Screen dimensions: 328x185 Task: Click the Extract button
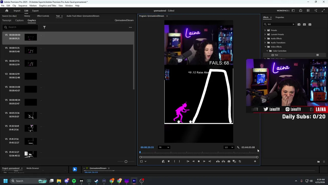(223, 161)
